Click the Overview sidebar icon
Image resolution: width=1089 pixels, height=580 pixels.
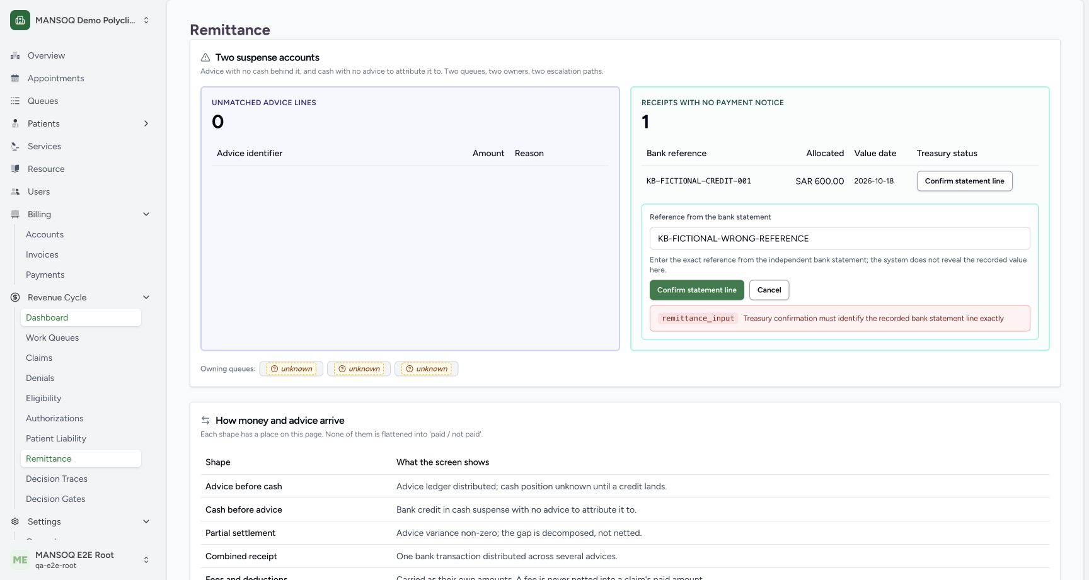[15, 56]
